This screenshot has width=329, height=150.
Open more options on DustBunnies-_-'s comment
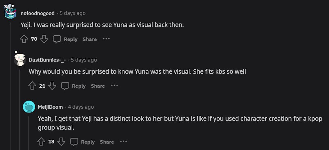point(114,85)
